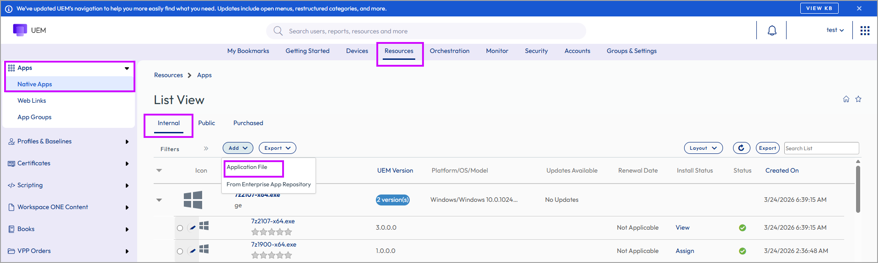Open the Devices navigation tab
This screenshot has height=263, width=878.
pyautogui.click(x=357, y=51)
